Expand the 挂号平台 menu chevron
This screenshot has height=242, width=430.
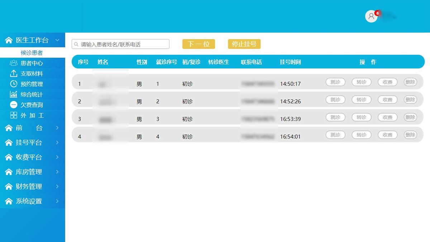57,143
